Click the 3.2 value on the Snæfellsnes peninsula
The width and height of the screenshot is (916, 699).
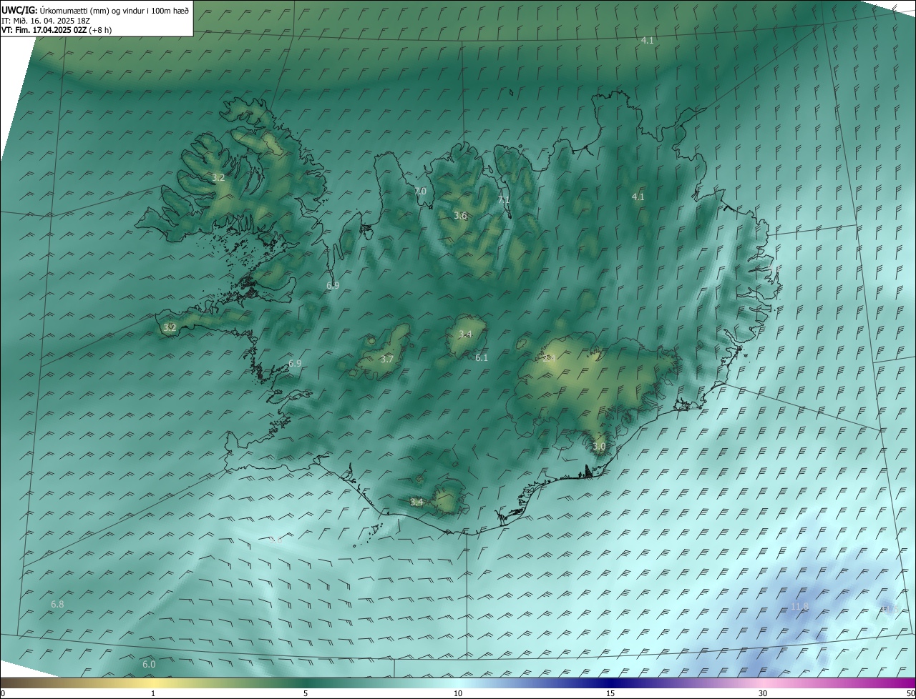(170, 328)
